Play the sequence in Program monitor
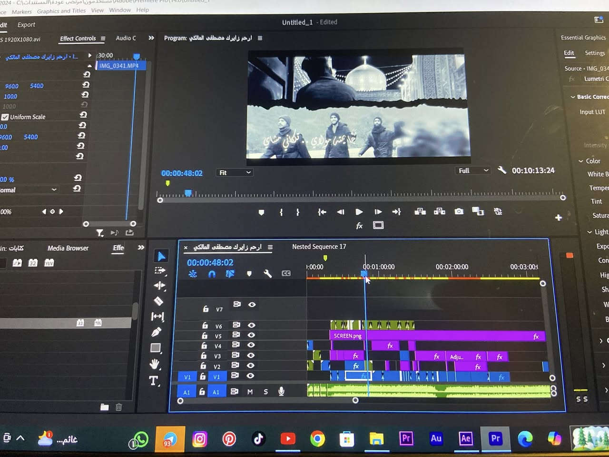 [359, 212]
